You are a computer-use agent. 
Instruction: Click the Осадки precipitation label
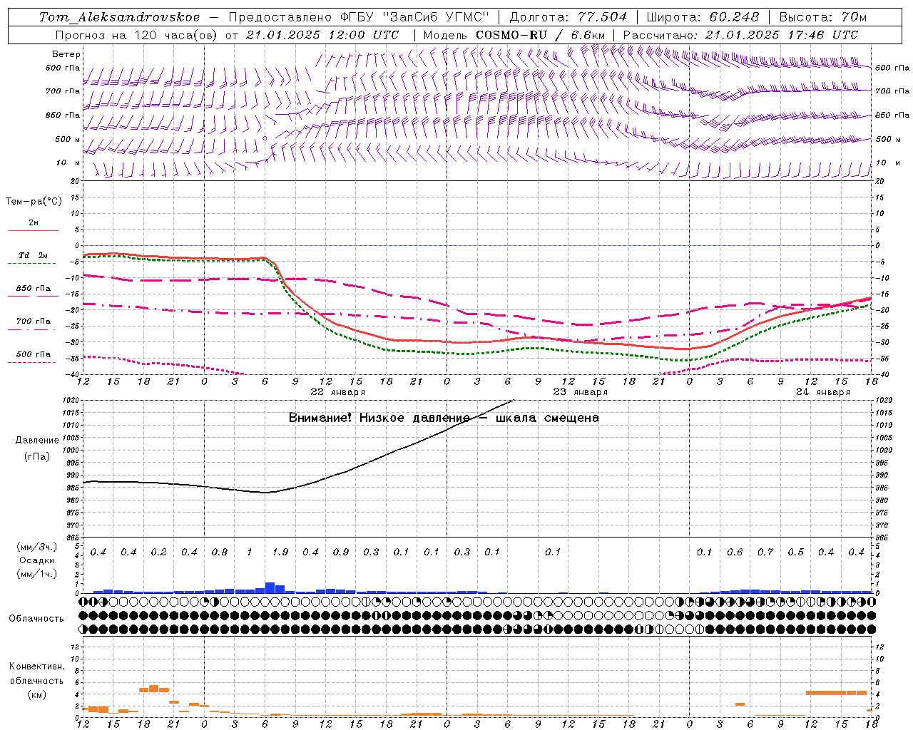point(37,560)
